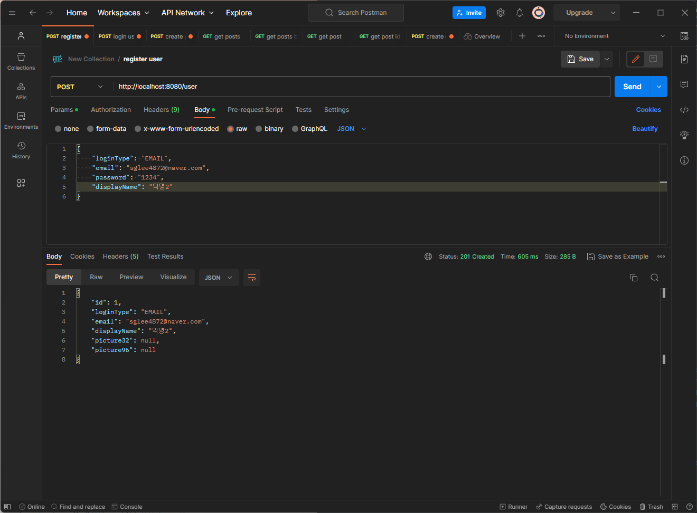This screenshot has height=513, width=697.
Task: Select the binary body type
Action: tap(269, 129)
